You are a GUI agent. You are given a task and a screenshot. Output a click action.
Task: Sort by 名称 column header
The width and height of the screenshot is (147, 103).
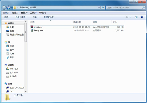coord(32,22)
